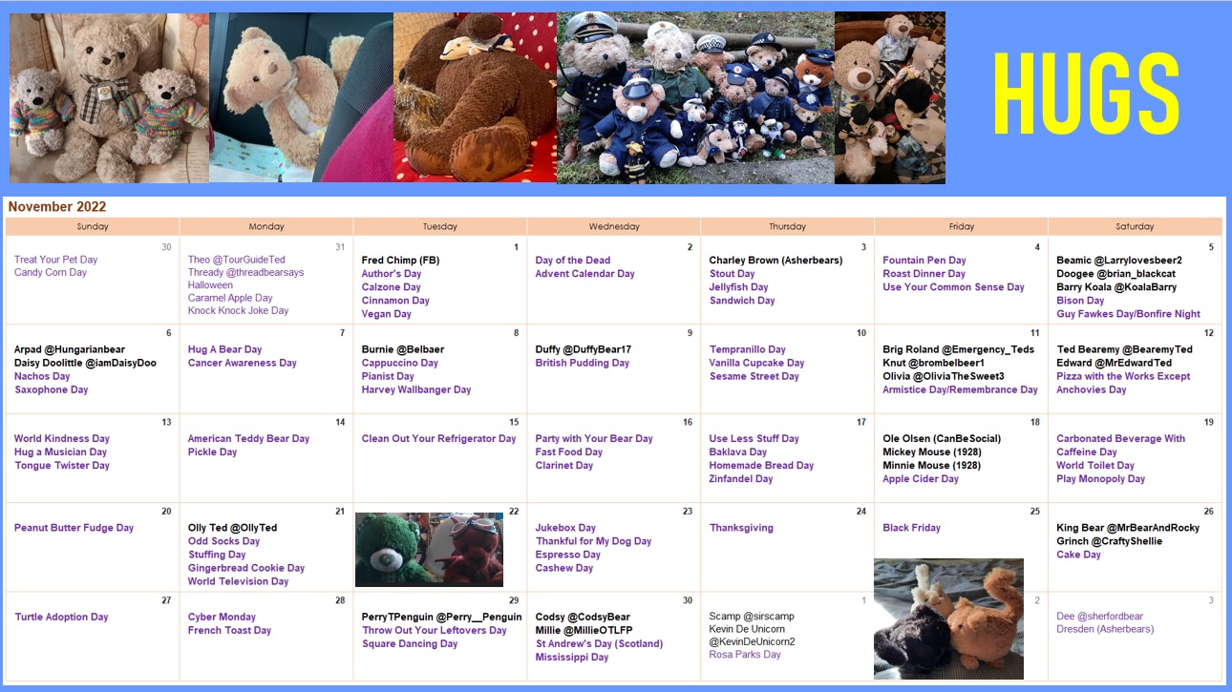Click American Teddy Bear Day entry
The width and height of the screenshot is (1232, 692).
point(248,439)
